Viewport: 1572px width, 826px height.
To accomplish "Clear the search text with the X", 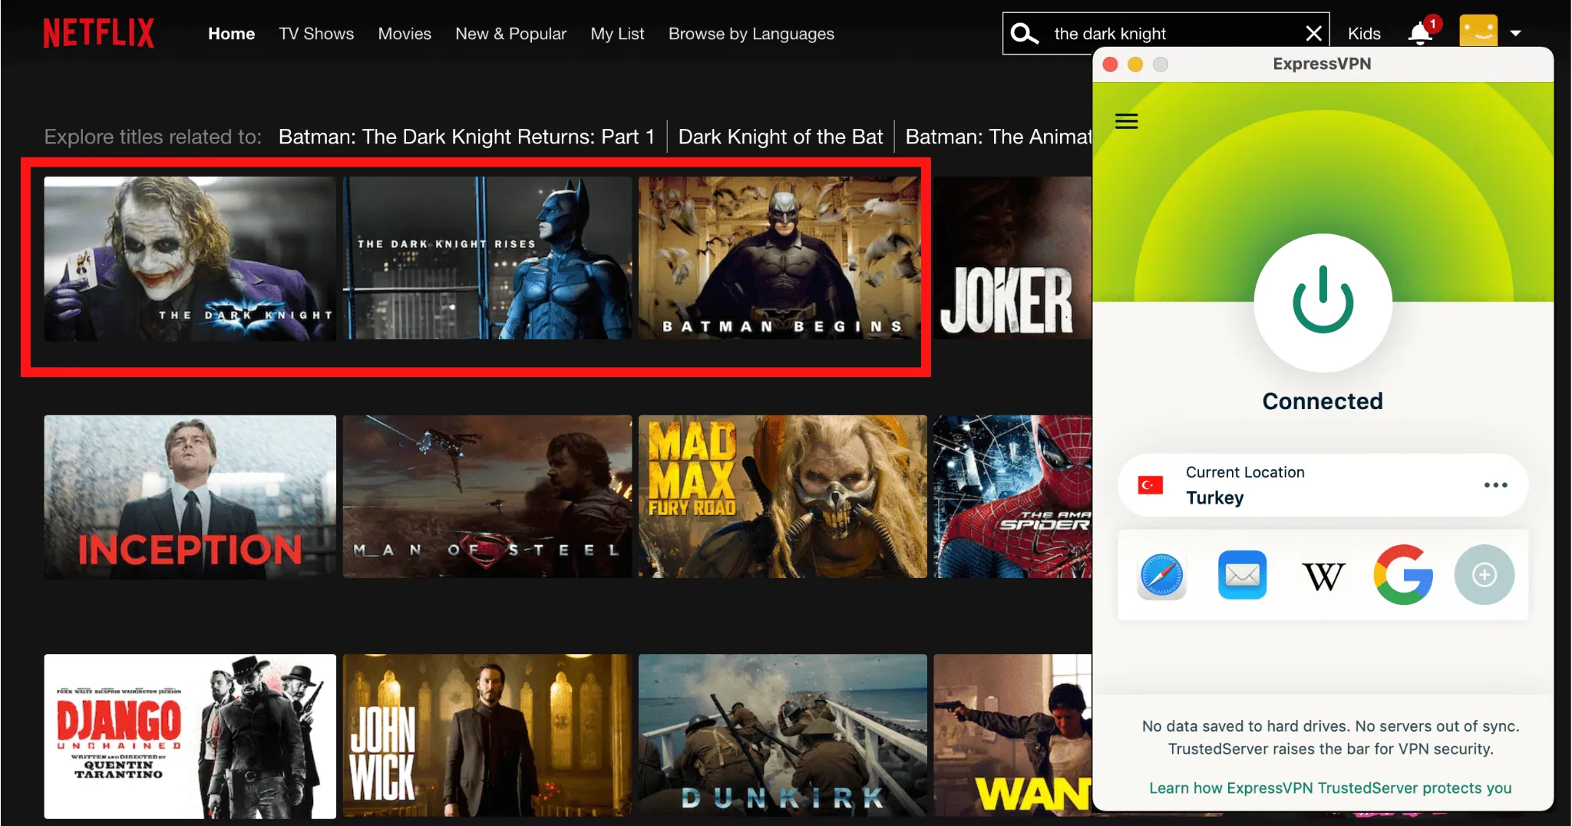I will click(1313, 34).
